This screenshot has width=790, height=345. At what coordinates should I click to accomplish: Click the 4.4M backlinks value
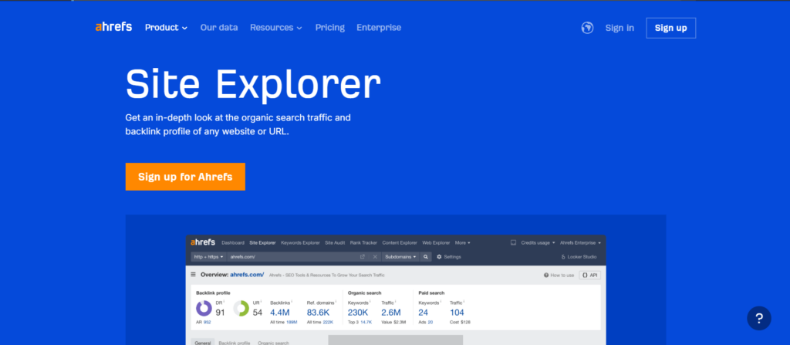click(280, 313)
